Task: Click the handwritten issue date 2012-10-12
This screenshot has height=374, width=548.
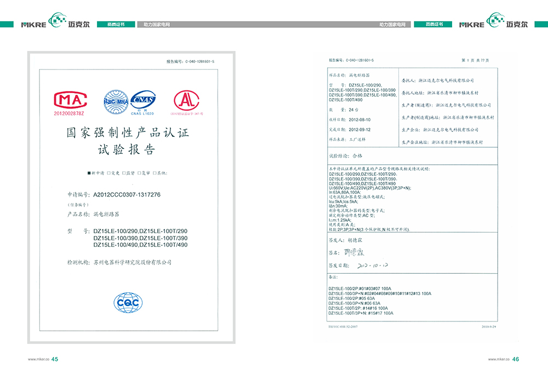Action: coord(373,266)
